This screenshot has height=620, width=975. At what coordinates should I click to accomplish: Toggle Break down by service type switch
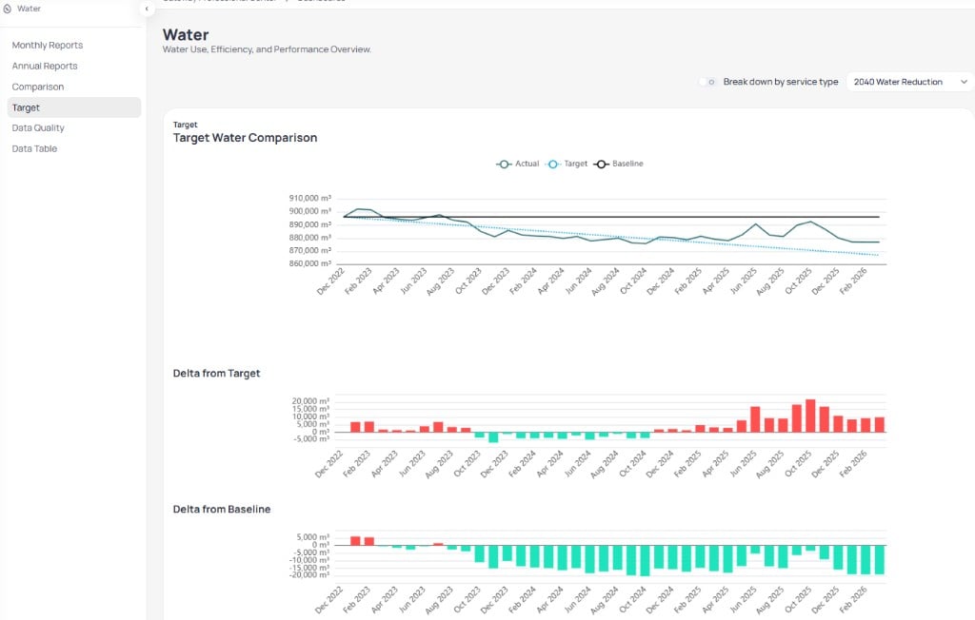pos(707,82)
